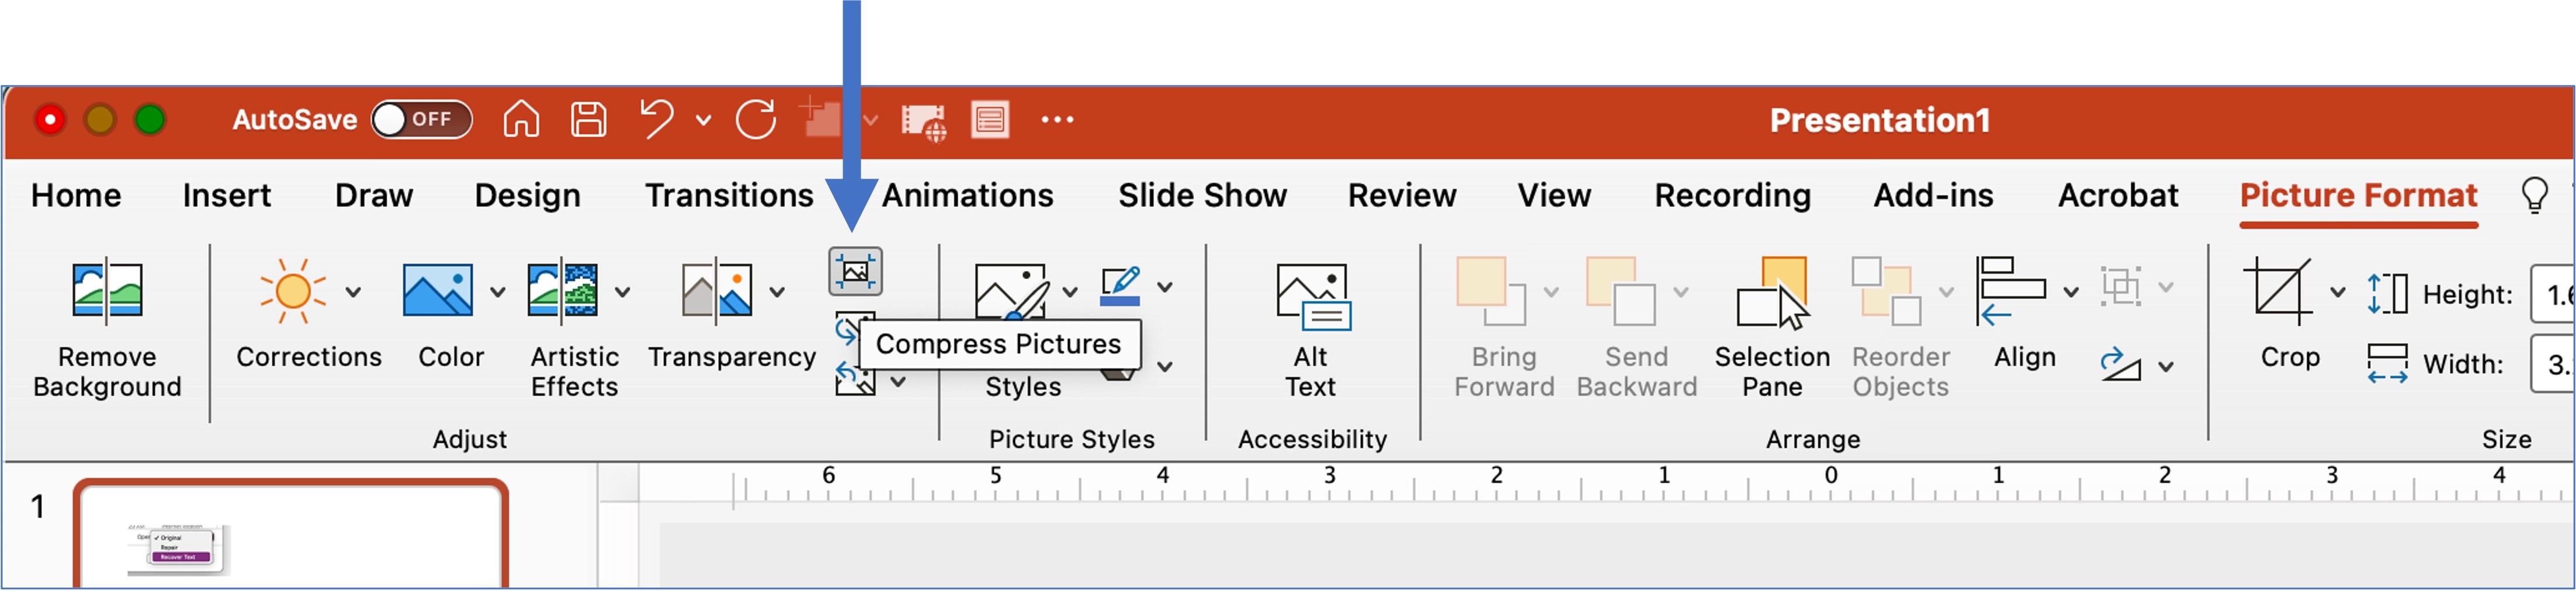Expand the Picture Border dropdown arrow
Viewport: 2576px width, 591px height.
pos(1165,287)
